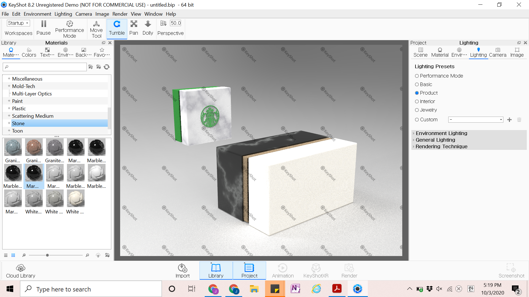Viewport: 529px width, 297px height.
Task: Click the Windows taskbar search box
Action: [91, 289]
